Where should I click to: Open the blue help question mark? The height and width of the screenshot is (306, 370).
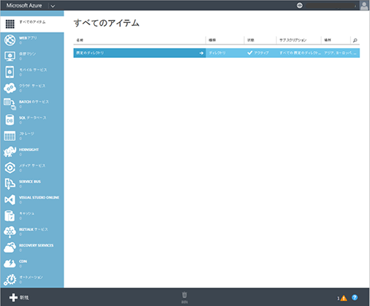point(354,298)
